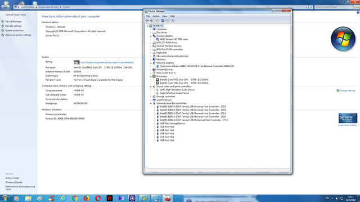Viewport: 360px width, 202px height.
Task: Collapse Sound, video and game controllers
Action: (x=151, y=86)
